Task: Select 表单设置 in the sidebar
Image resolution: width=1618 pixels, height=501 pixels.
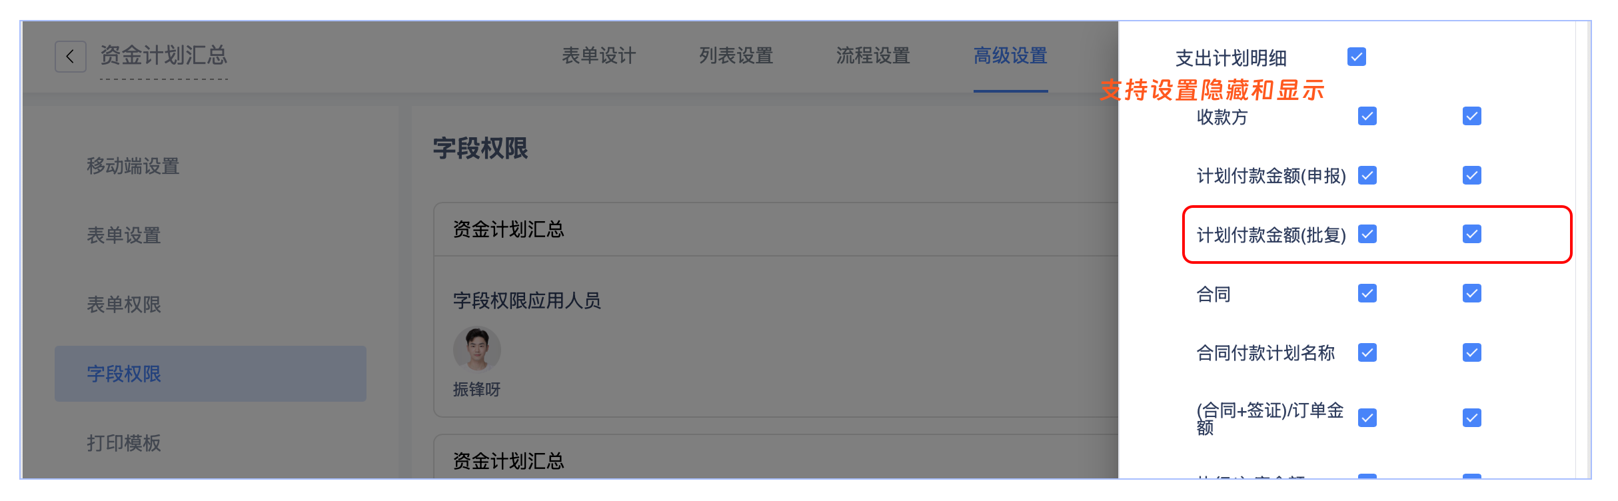Action: (x=124, y=235)
